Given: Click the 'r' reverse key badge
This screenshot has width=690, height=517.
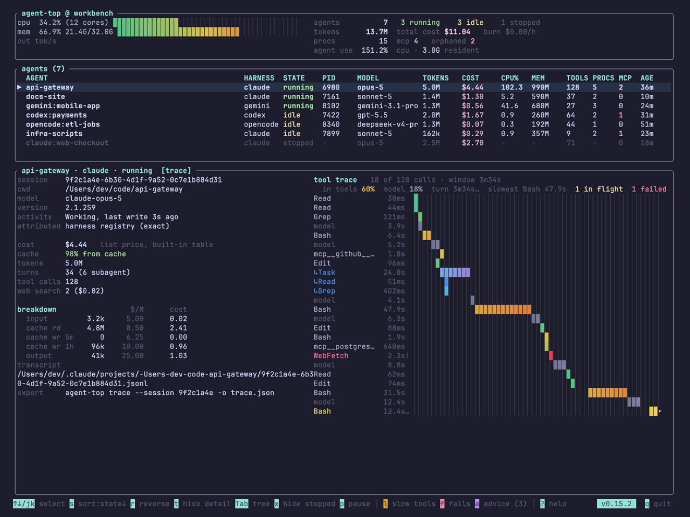Looking at the screenshot, I should (133, 504).
